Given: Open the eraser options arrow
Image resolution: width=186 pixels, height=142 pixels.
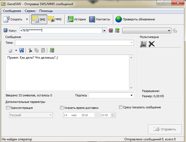Looking at the screenshot, I should pyautogui.click(x=16, y=51).
